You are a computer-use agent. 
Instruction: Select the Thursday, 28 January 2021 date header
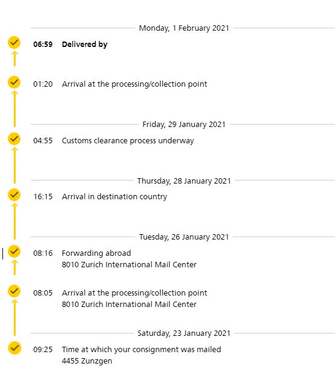[x=184, y=181]
